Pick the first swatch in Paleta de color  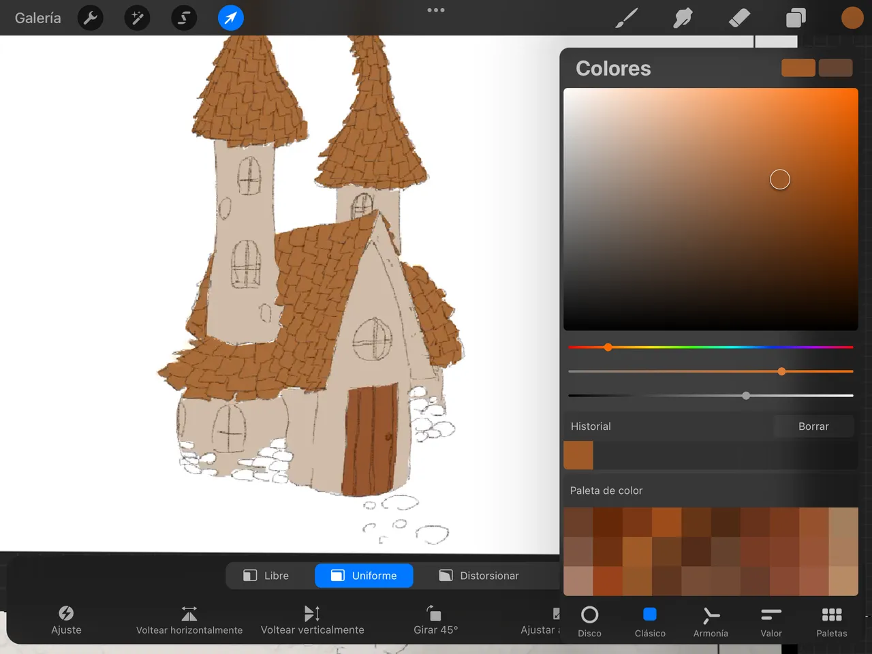pos(578,522)
